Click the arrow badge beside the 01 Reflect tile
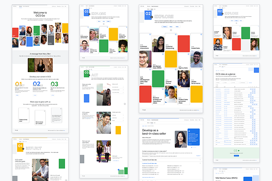 tap(23, 149)
